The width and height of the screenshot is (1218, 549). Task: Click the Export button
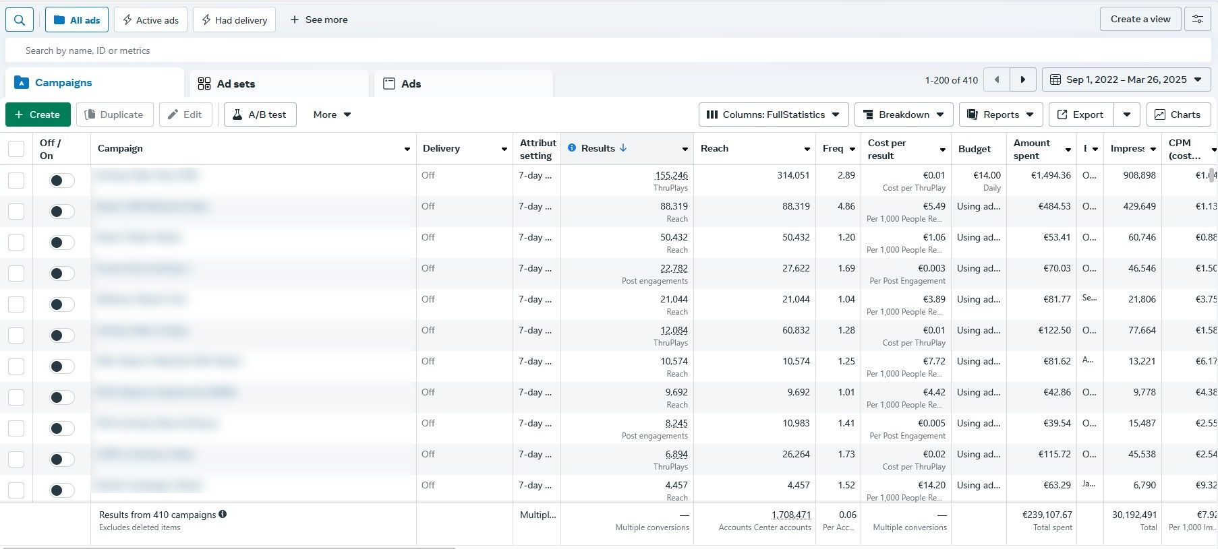click(1080, 115)
